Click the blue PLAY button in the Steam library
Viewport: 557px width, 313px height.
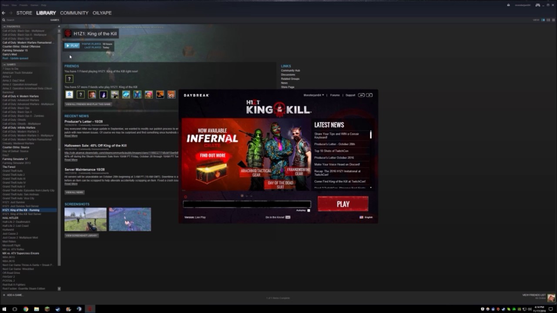tap(72, 46)
